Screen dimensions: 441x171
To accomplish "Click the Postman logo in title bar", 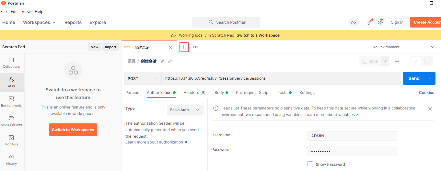I will pos(4,3).
